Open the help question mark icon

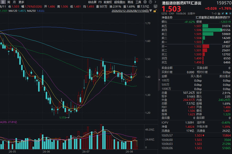(150, 2)
